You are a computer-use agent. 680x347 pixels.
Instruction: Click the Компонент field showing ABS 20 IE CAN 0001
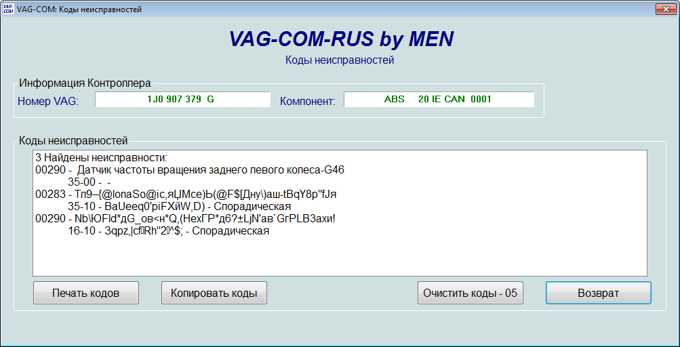pyautogui.click(x=438, y=99)
